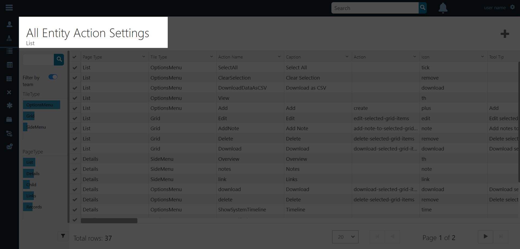Uncheck the SelectAll row checkbox

tap(75, 67)
